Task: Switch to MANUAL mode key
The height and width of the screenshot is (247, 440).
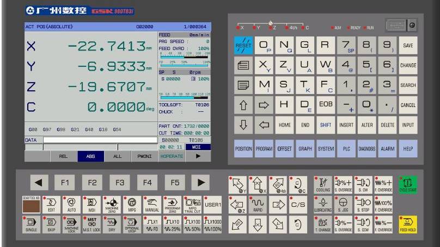Action: coord(152,205)
